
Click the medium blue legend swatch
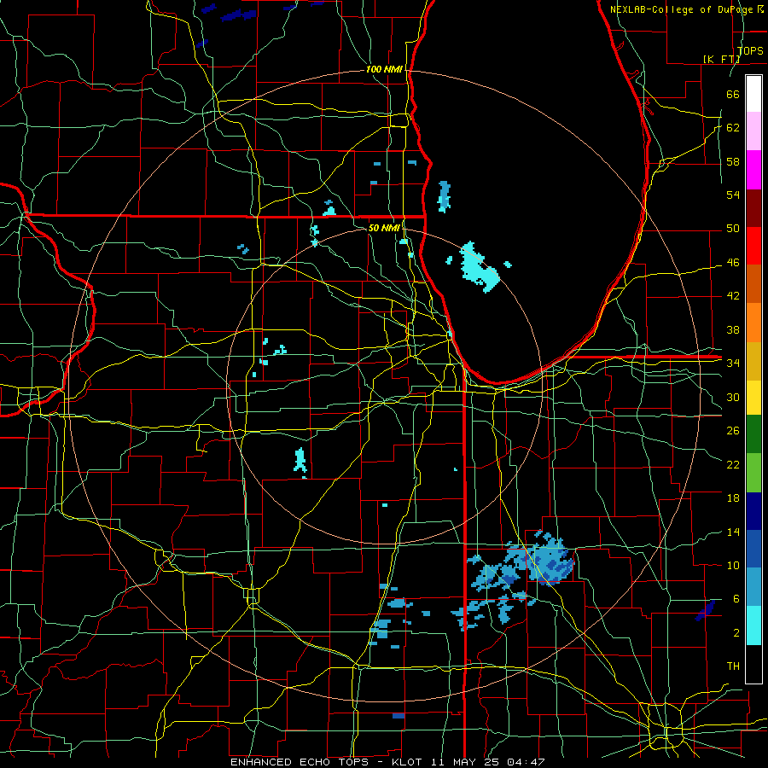[753, 549]
